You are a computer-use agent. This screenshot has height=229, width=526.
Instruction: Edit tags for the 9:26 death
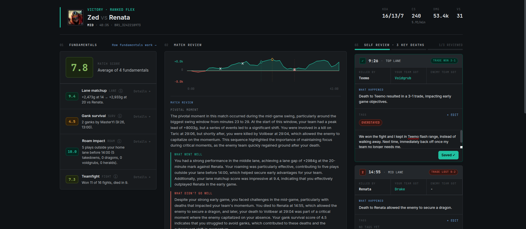[453, 115]
